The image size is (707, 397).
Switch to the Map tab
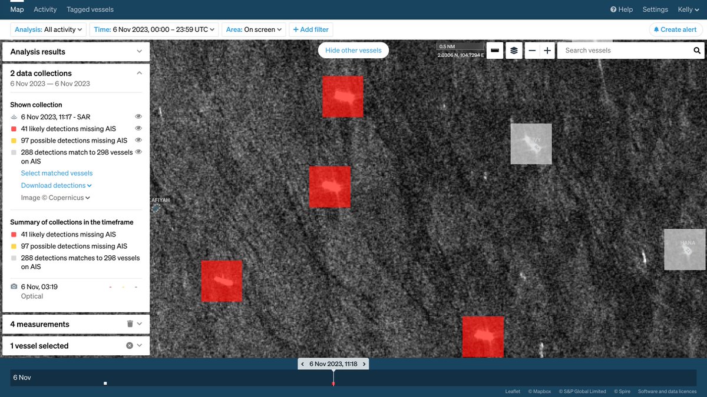click(17, 9)
